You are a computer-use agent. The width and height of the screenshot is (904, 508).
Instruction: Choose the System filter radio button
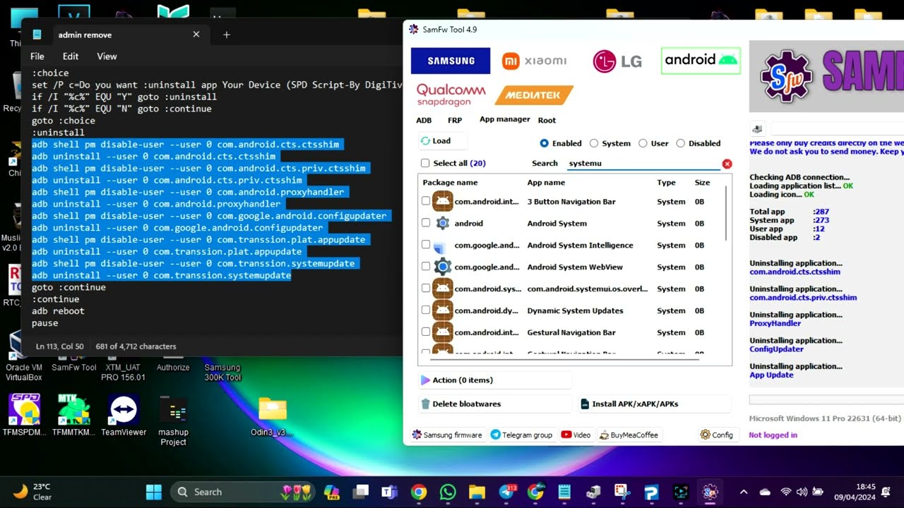(594, 143)
